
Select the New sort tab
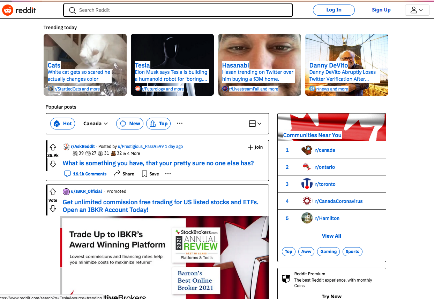[x=130, y=124]
